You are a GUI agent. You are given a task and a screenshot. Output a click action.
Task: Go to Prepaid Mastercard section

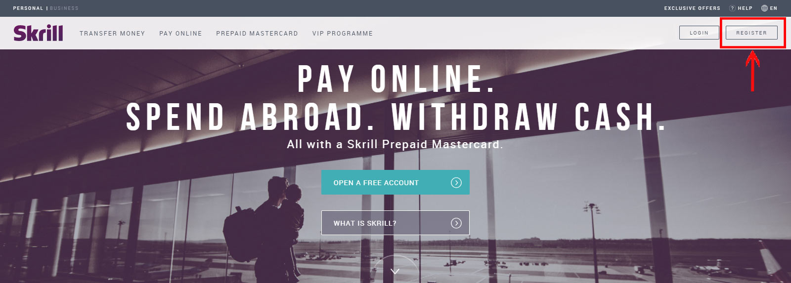[x=257, y=34]
